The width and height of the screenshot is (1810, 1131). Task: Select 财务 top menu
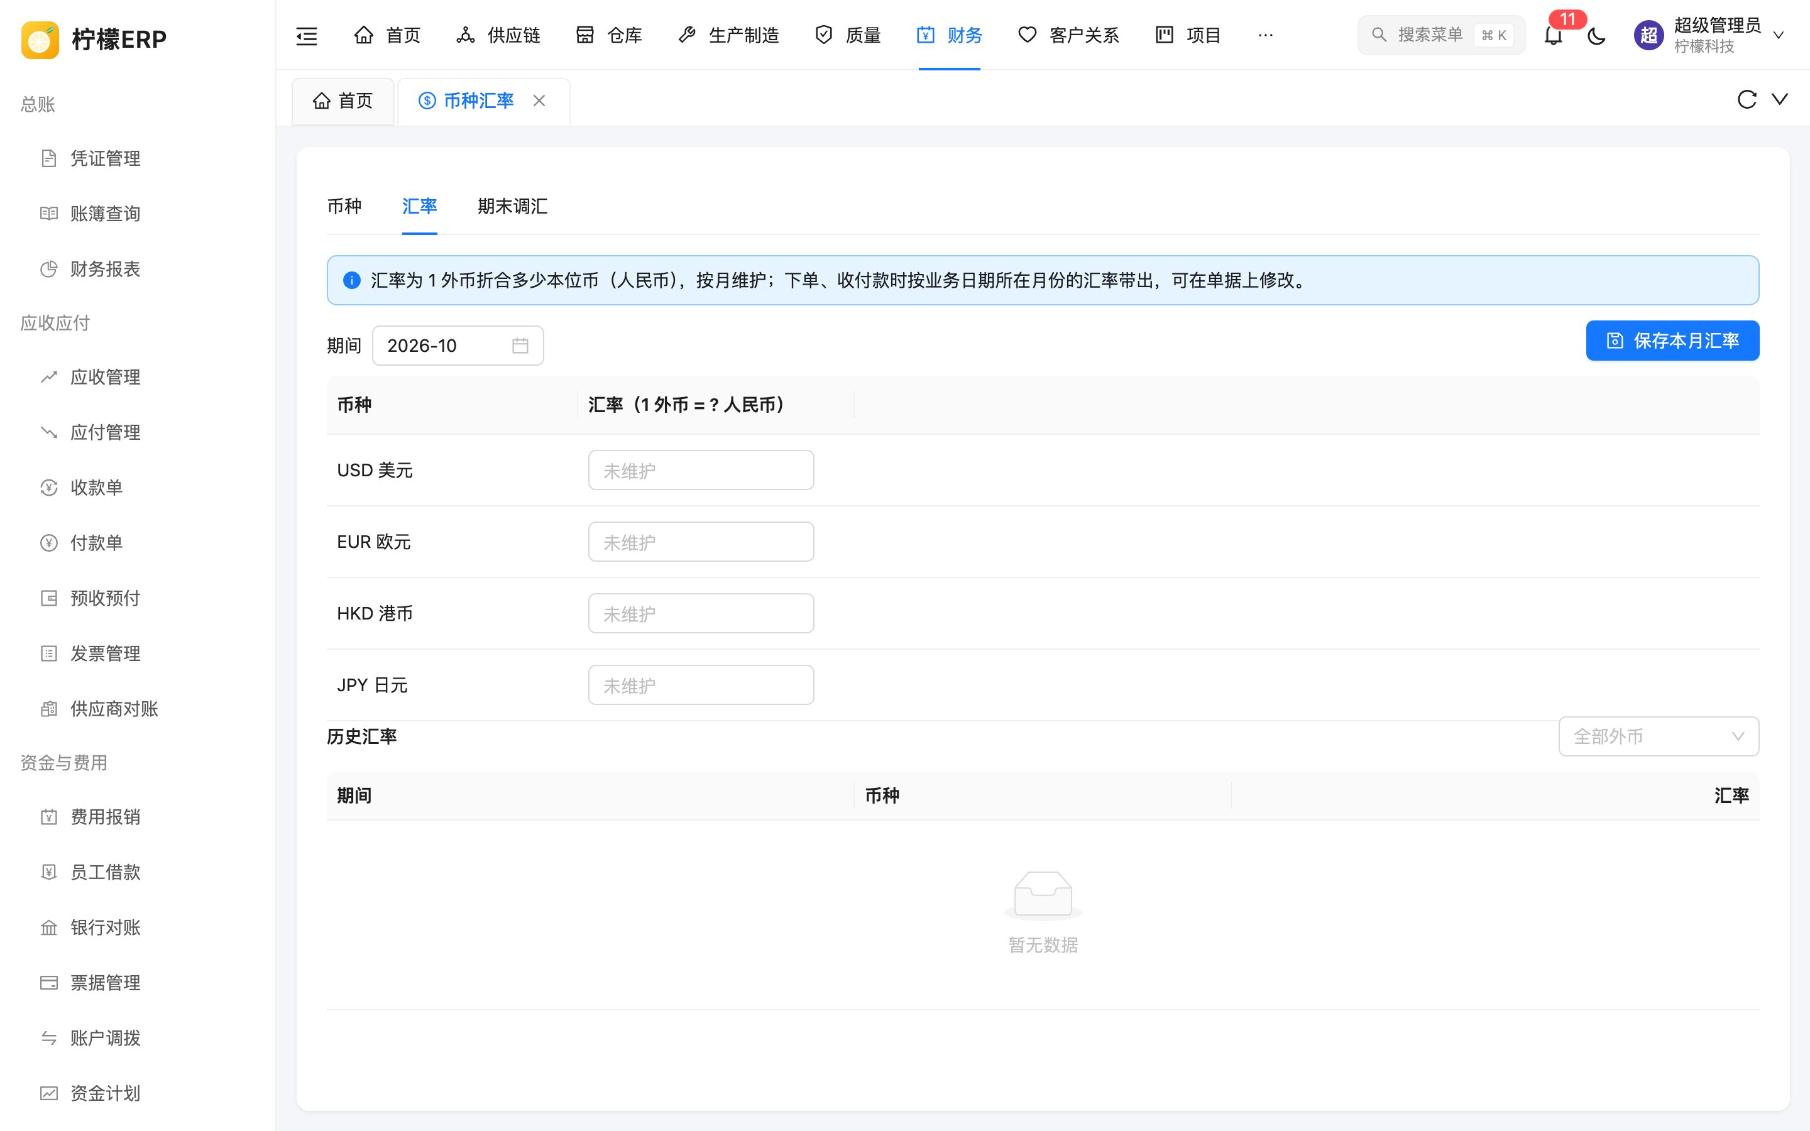click(x=949, y=35)
